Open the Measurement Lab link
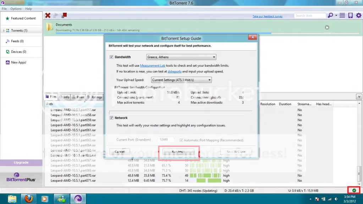Image resolution: width=363 pixels, height=204 pixels. [153, 66]
